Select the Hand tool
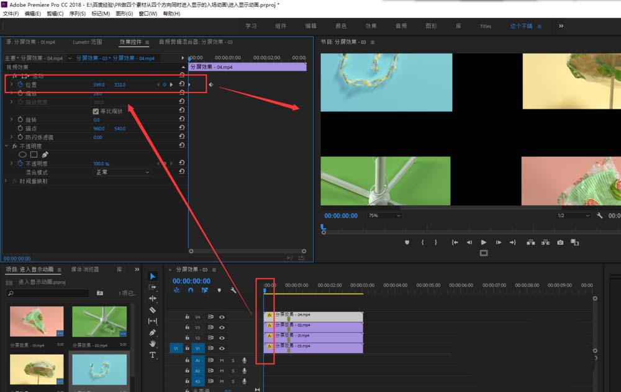The width and height of the screenshot is (621, 392). pyautogui.click(x=153, y=344)
